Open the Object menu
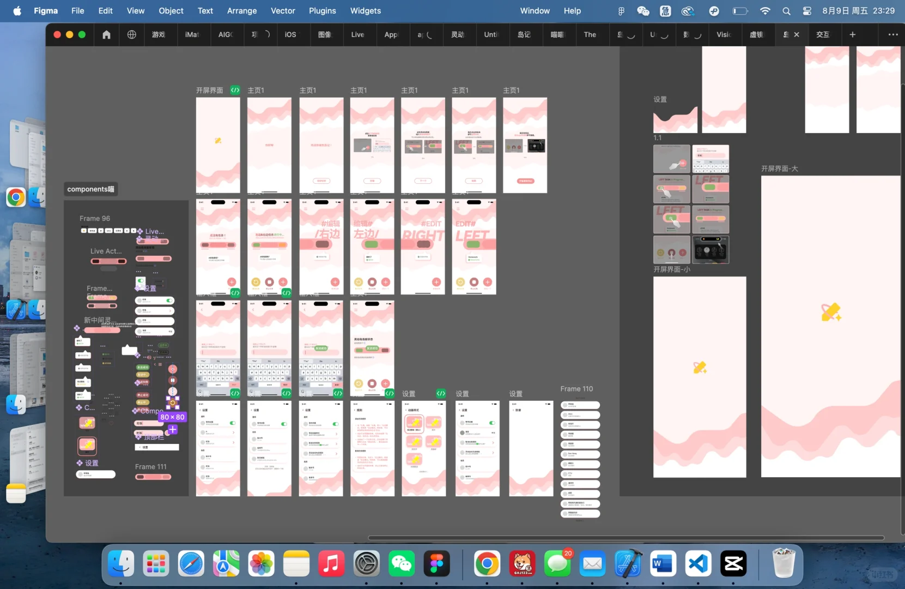This screenshot has height=589, width=905. point(171,11)
